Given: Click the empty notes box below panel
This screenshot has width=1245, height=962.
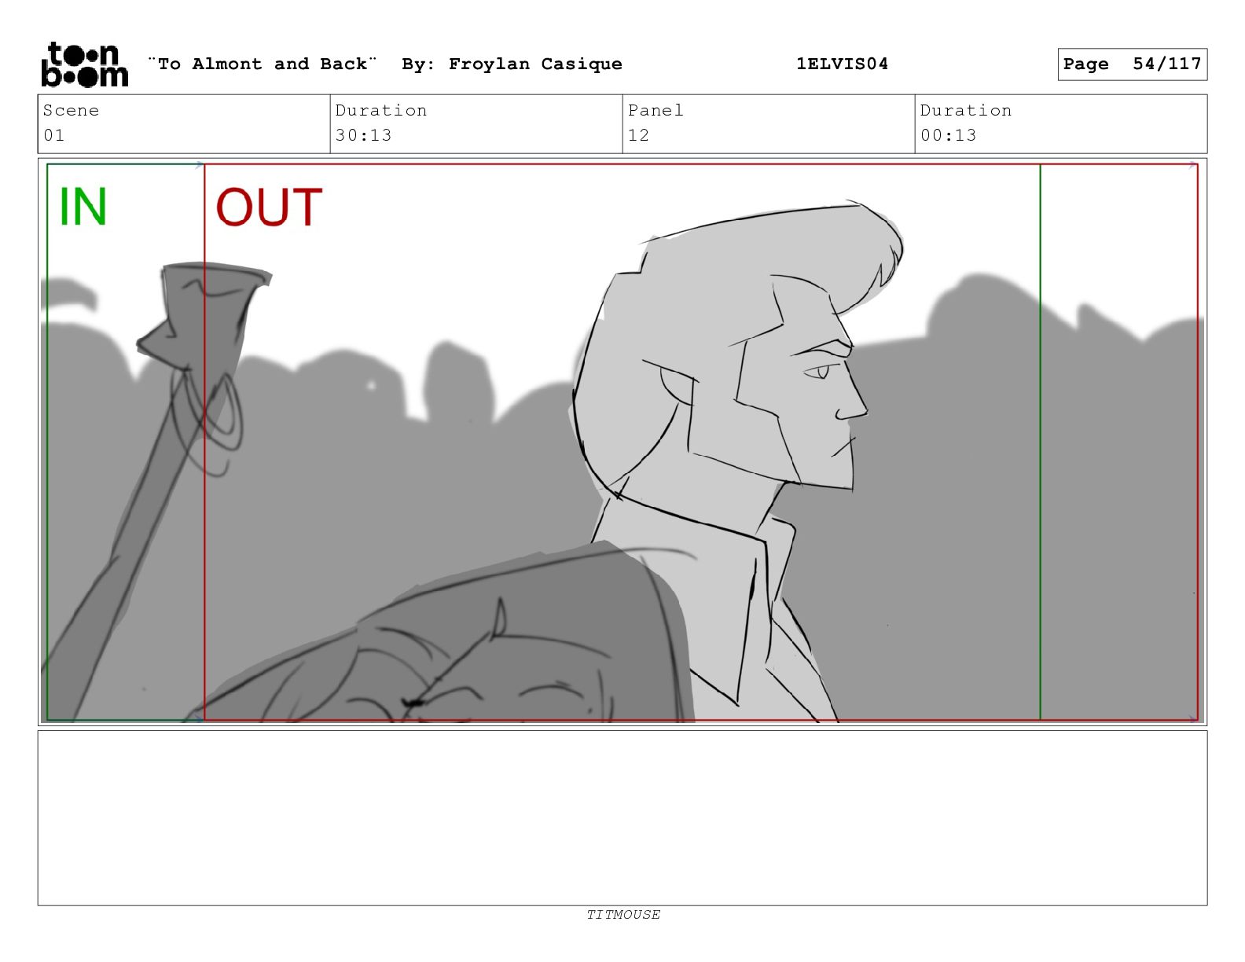Looking at the screenshot, I should [x=622, y=818].
